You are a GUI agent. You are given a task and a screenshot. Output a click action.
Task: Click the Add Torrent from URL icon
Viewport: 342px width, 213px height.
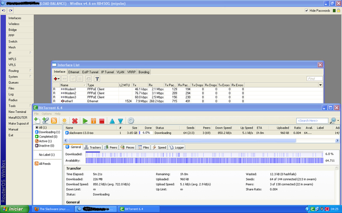pyautogui.click(x=45, y=121)
